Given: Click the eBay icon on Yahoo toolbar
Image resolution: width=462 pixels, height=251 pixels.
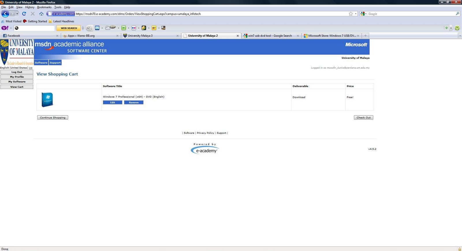Looking at the screenshot, I should pos(154,28).
